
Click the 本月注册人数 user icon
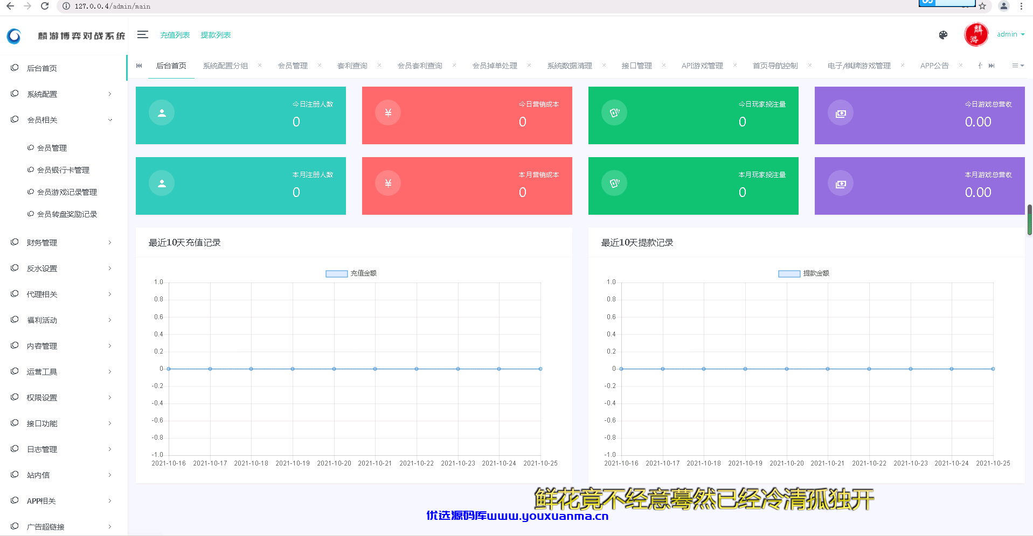162,184
